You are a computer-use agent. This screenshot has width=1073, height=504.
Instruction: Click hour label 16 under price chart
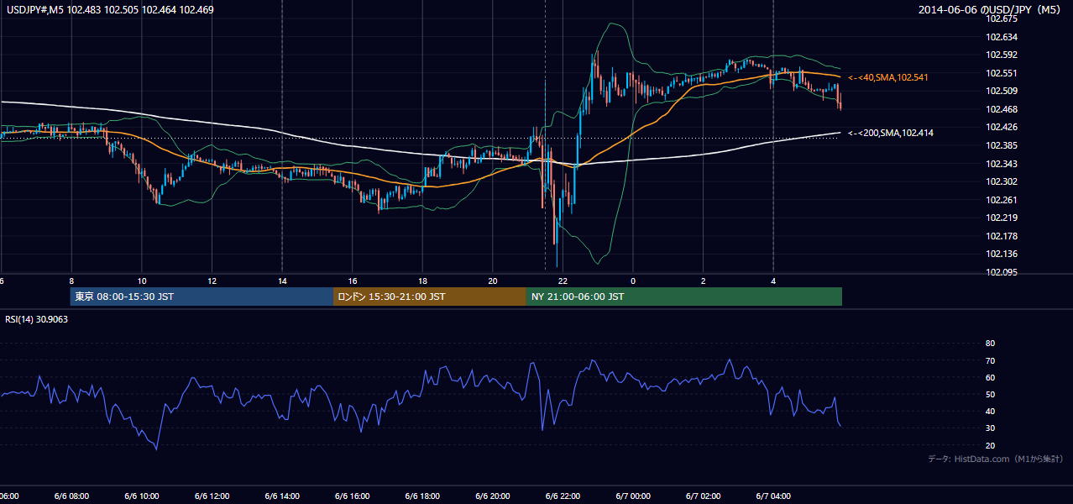tap(353, 281)
